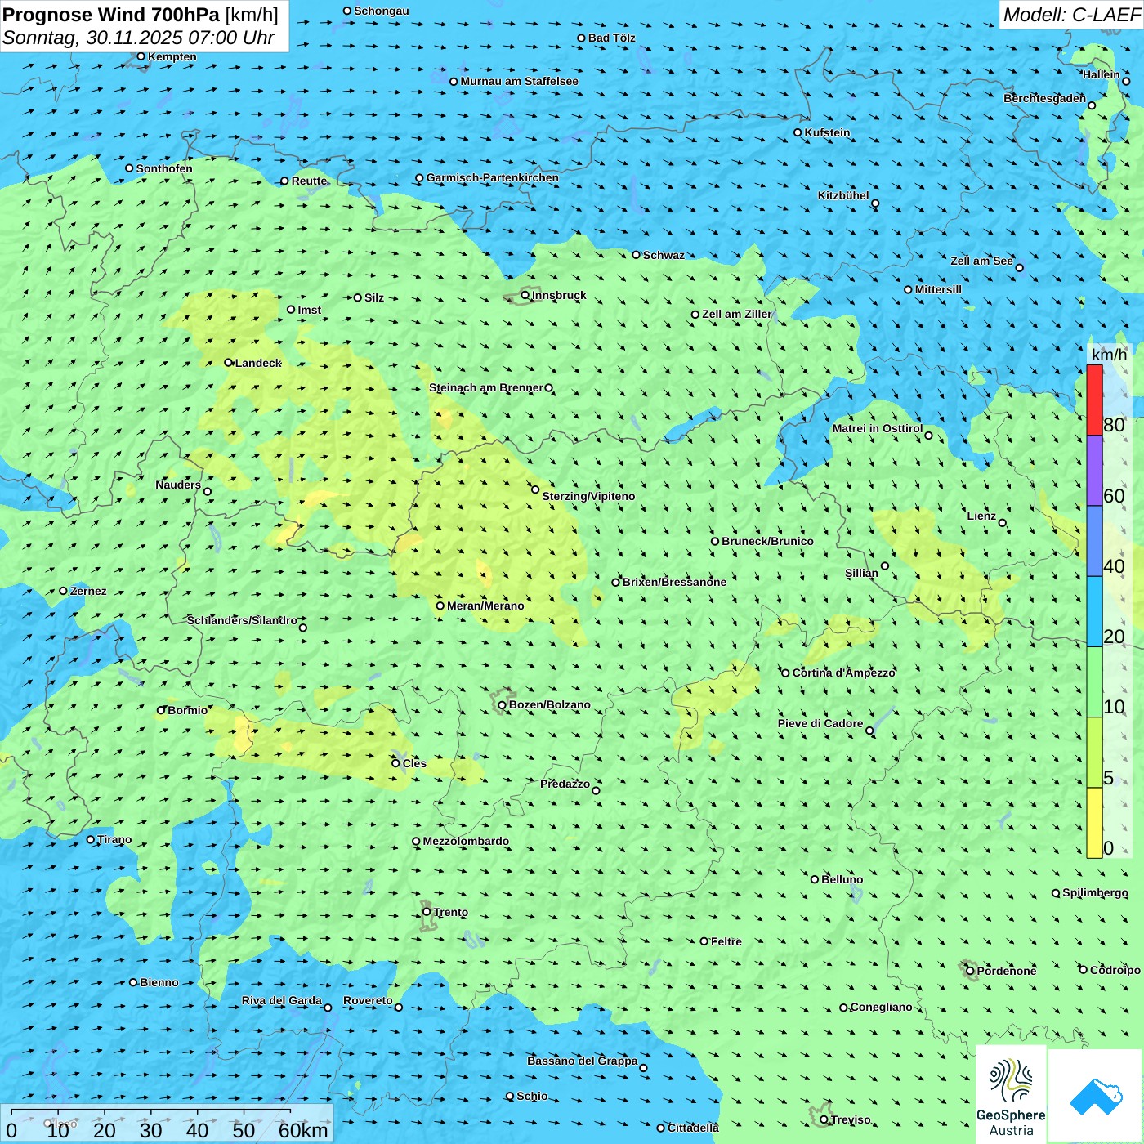
Task: Click the Landeck location marker
Action: (x=229, y=363)
